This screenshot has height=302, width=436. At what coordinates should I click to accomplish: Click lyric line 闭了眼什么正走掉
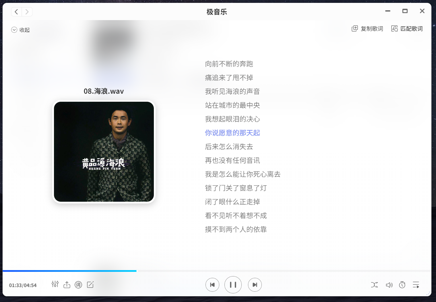[232, 202]
